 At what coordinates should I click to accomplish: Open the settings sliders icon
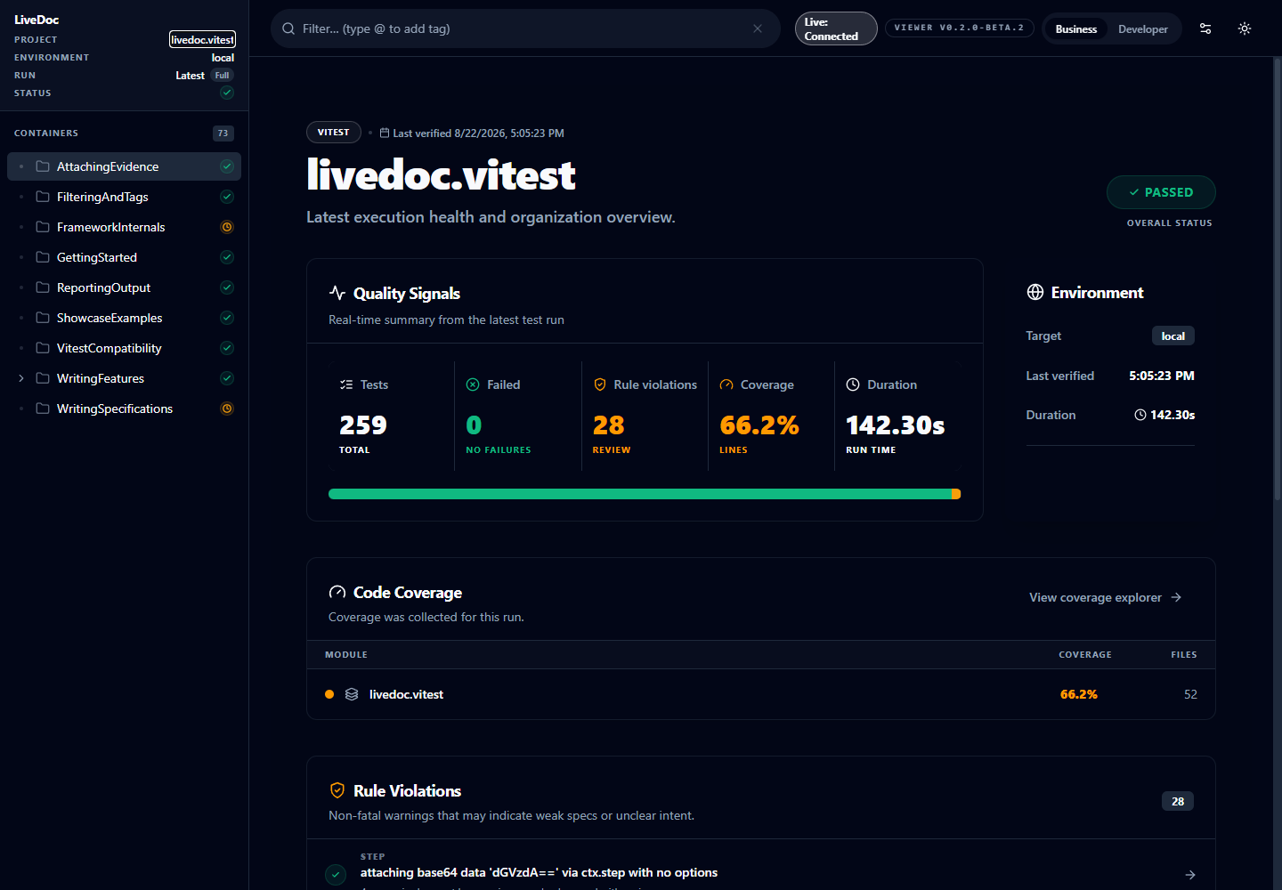(1205, 28)
